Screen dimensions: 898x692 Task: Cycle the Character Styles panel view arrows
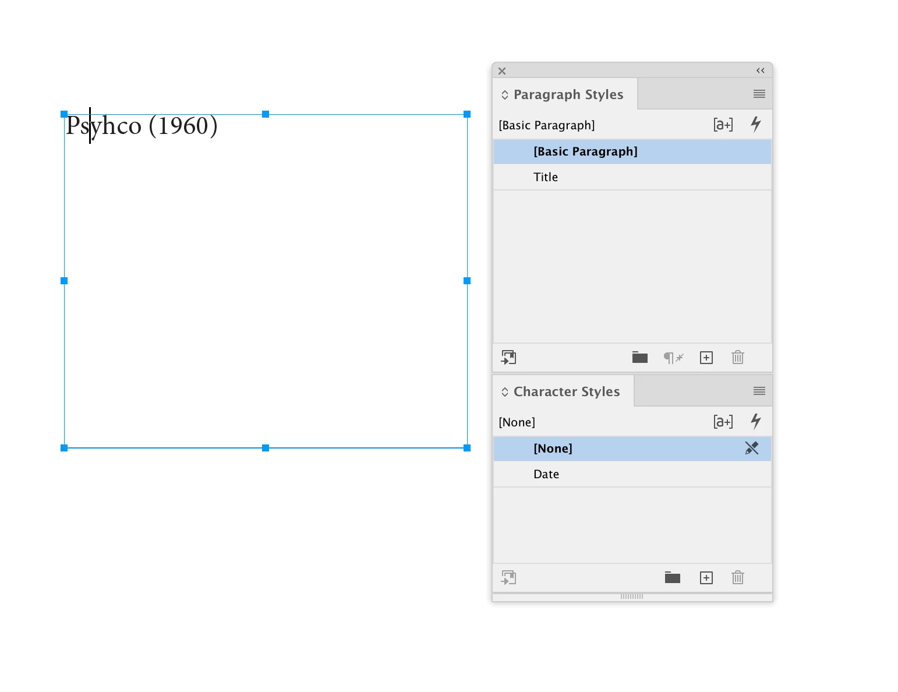[505, 392]
